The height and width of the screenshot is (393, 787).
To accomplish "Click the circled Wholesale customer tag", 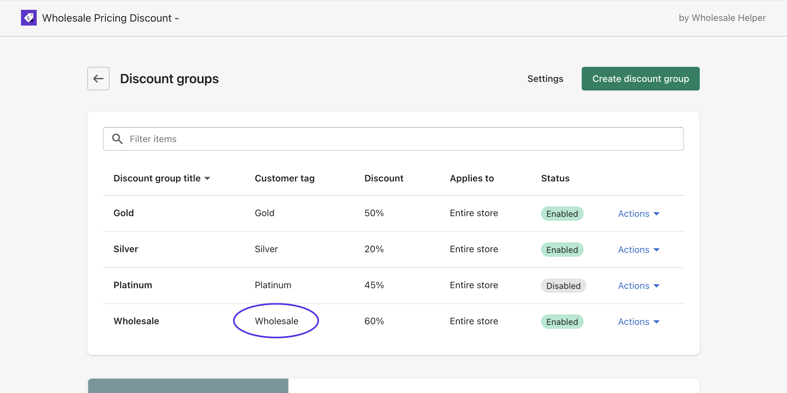I will click(x=276, y=321).
